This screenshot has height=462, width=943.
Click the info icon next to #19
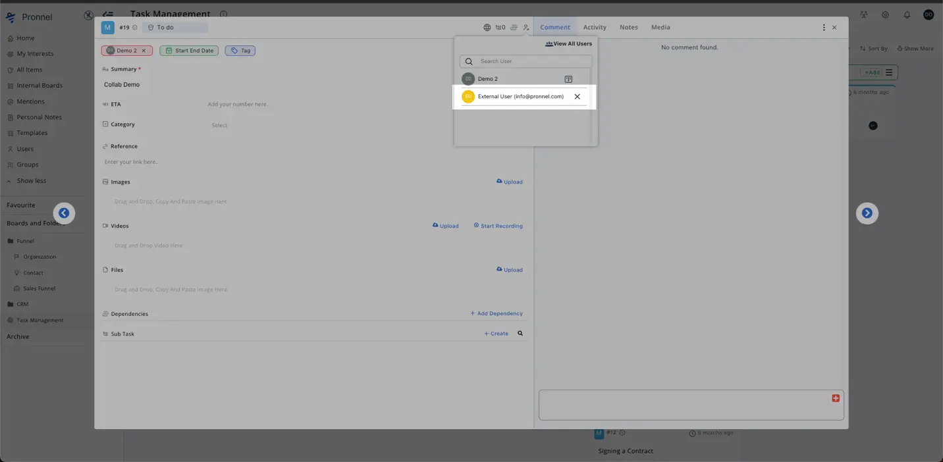click(x=135, y=28)
